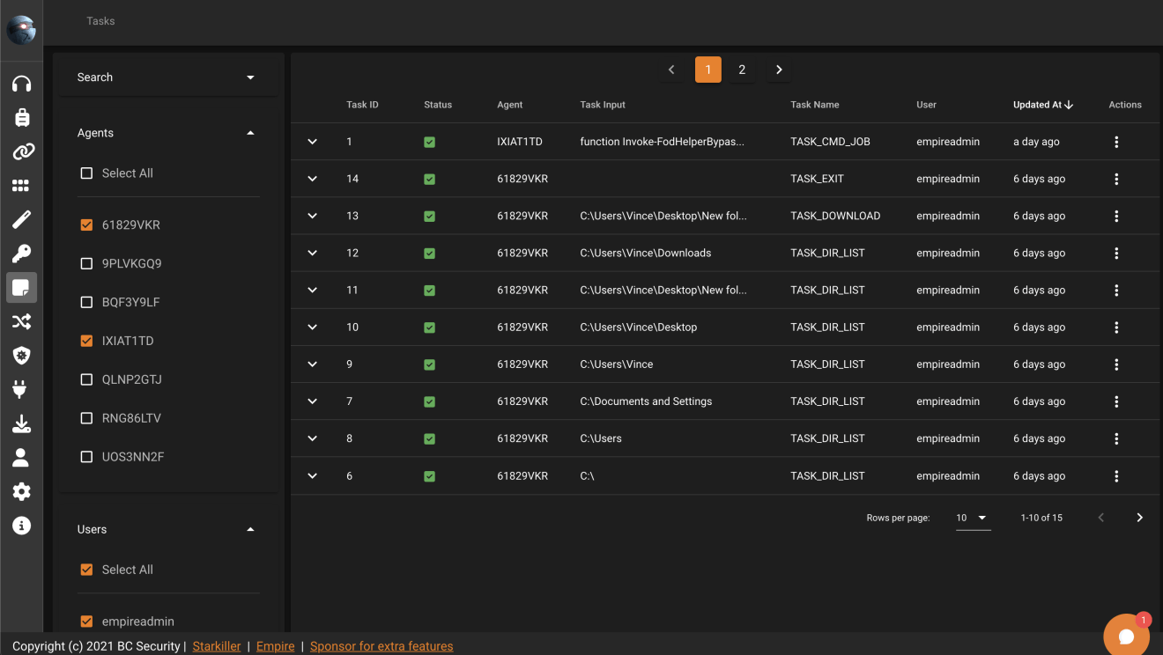Click the next page arrow at bottom right
The width and height of the screenshot is (1163, 655).
(1139, 518)
